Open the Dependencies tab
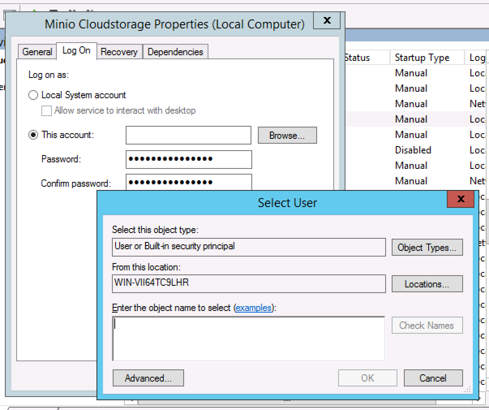Viewport: 489px width, 410px height. (175, 52)
